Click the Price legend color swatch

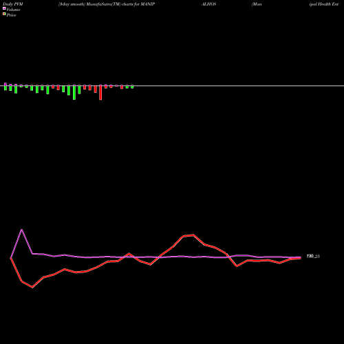point(4,14)
